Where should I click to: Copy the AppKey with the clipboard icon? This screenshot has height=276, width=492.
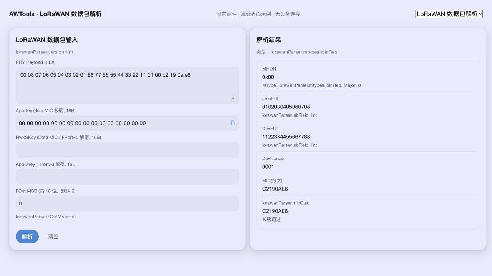[233, 123]
